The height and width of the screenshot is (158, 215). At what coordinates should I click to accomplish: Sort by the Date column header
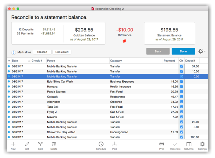pos(19,61)
